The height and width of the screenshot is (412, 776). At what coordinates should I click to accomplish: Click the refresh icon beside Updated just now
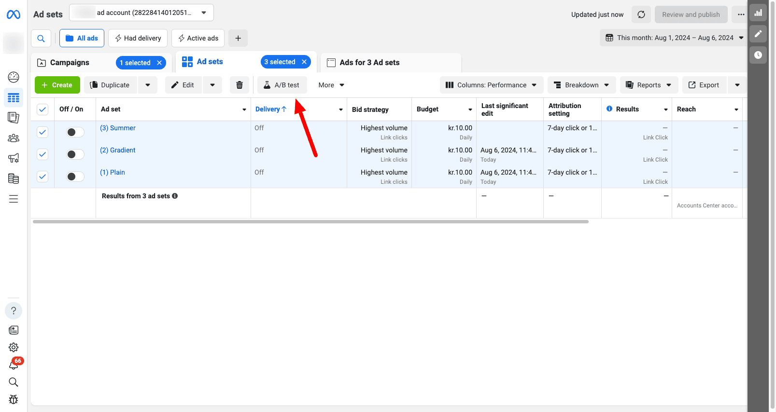(x=641, y=14)
